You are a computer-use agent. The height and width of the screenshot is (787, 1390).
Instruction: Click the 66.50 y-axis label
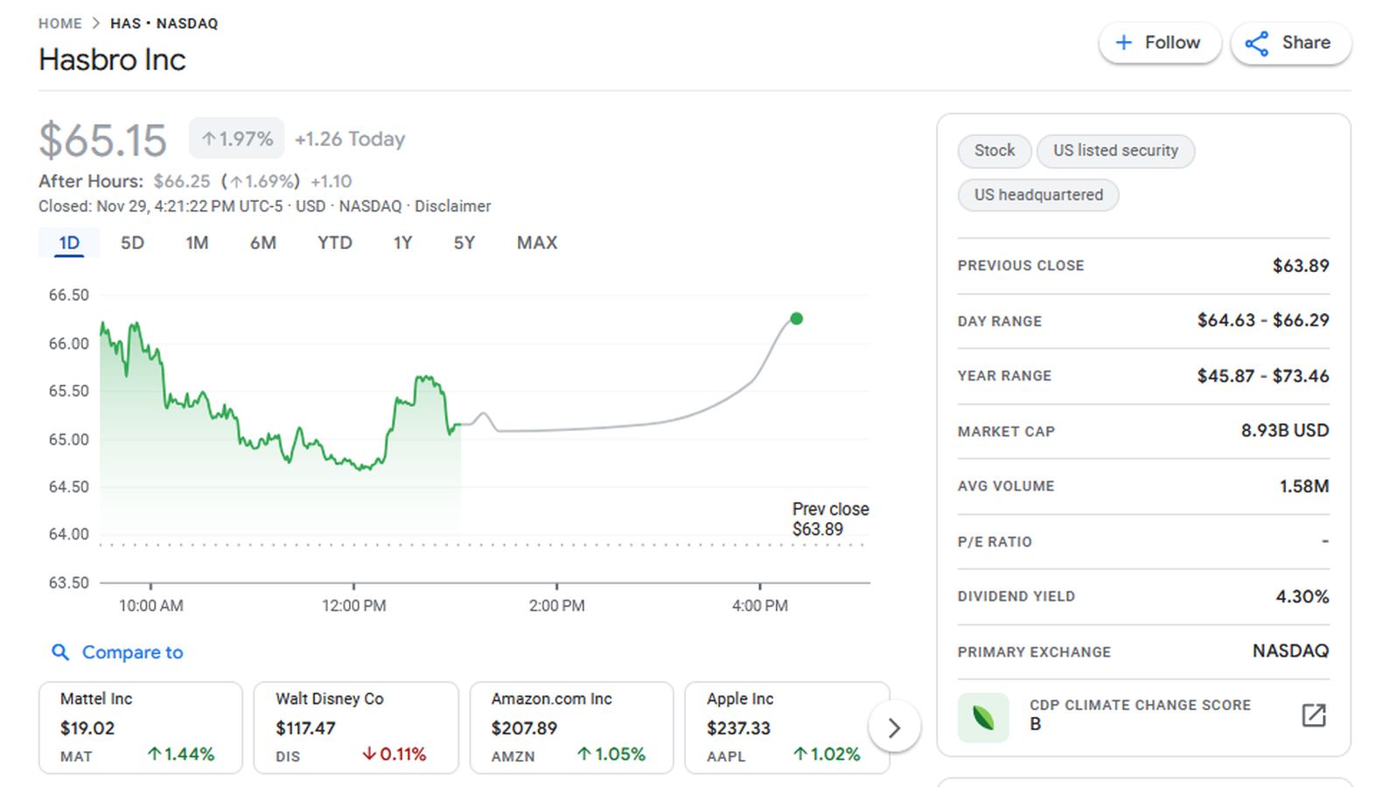[x=68, y=296]
